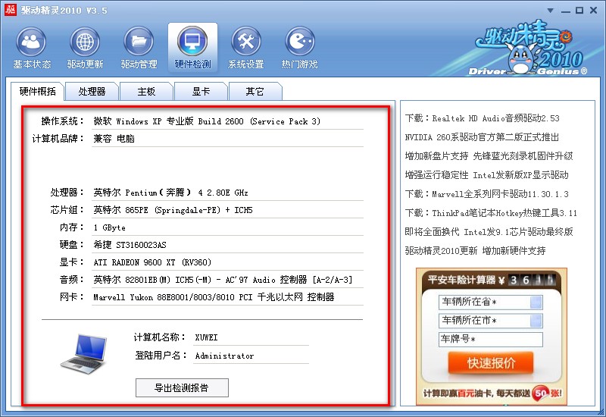Click the orange 快速报价 button
The height and width of the screenshot is (417, 606).
click(490, 363)
